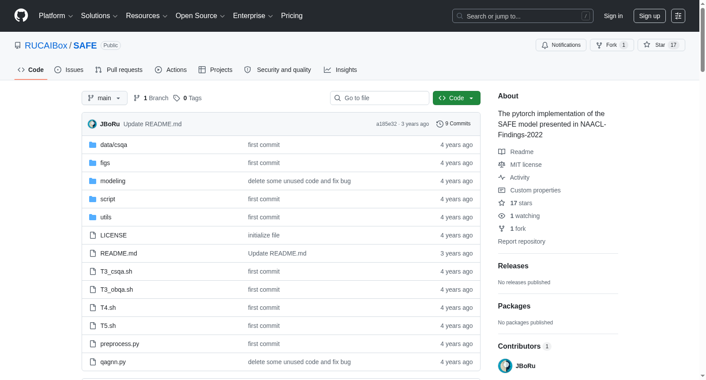Click the Sign up button
This screenshot has height=380, width=706.
click(650, 16)
